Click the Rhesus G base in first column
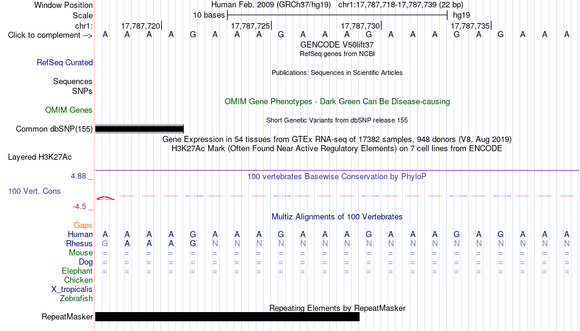Image resolution: width=580 pixels, height=331 pixels. click(105, 243)
